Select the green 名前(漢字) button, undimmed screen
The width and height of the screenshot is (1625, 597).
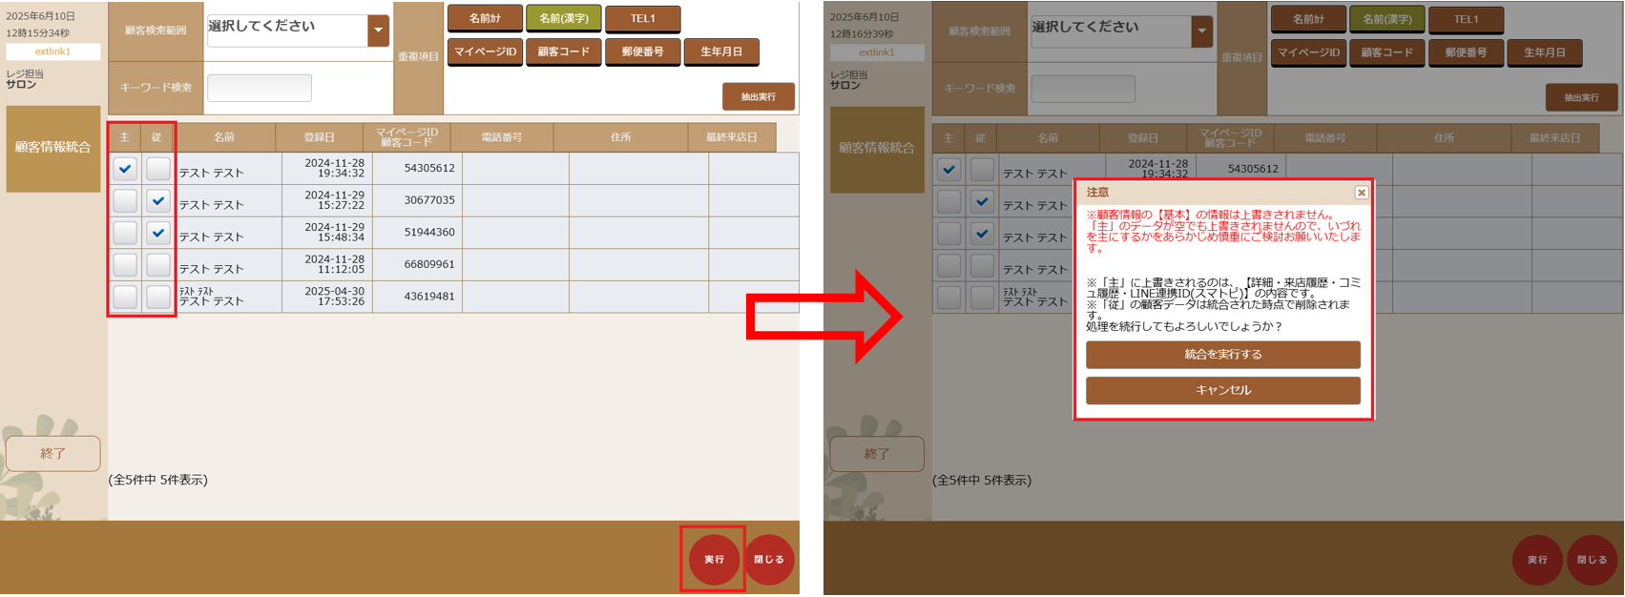coord(563,18)
